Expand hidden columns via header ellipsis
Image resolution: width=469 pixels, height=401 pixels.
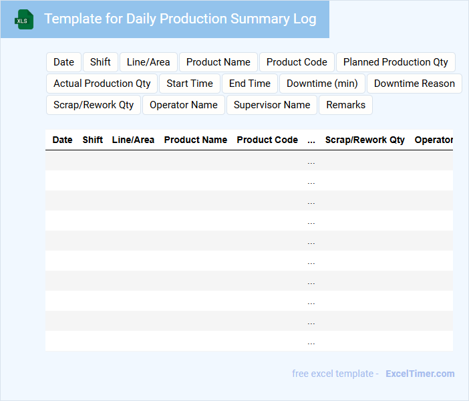[x=311, y=140]
